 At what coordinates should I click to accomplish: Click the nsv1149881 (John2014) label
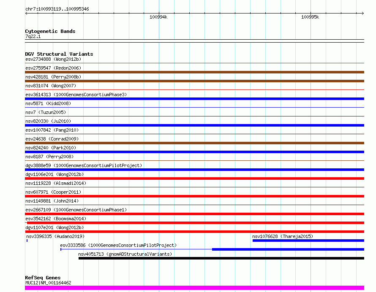[52, 201]
